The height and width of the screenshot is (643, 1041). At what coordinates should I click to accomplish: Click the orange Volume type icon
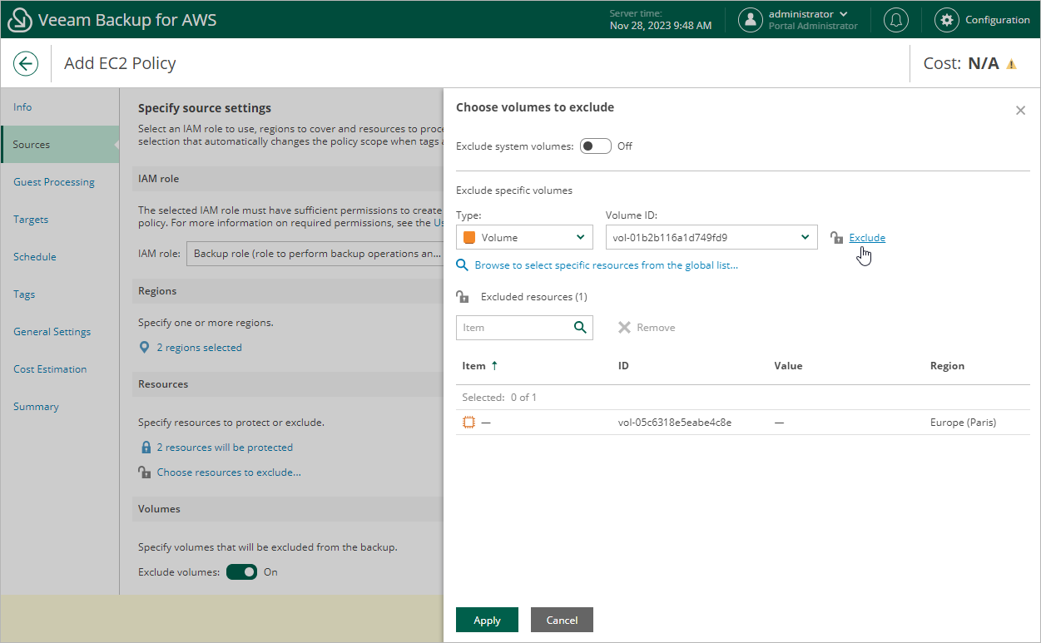click(x=469, y=238)
